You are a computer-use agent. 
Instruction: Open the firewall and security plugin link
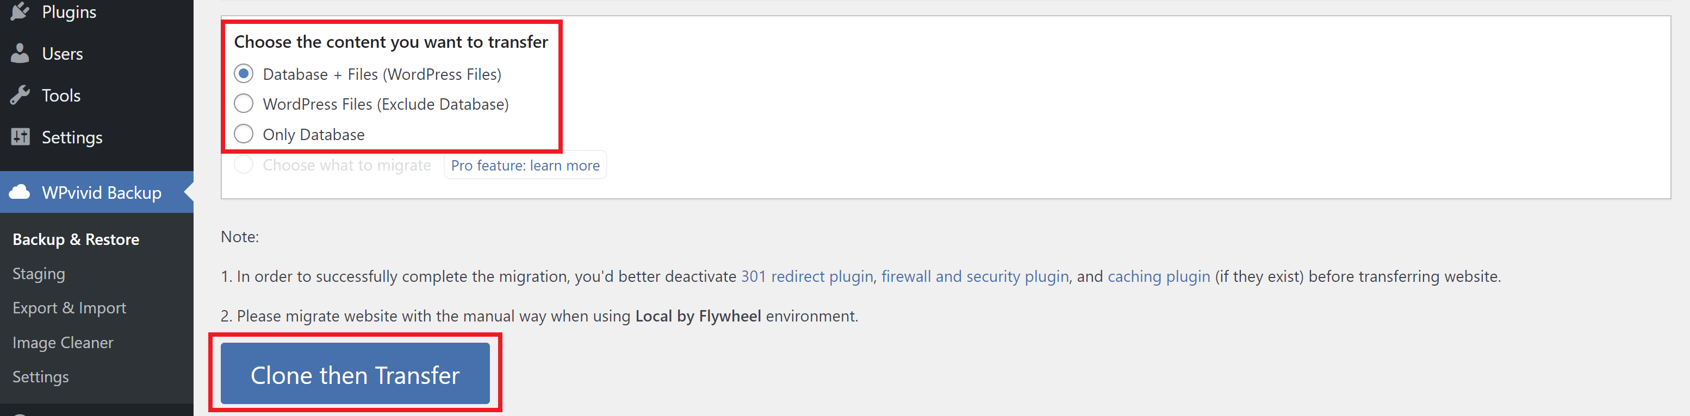coord(975,276)
